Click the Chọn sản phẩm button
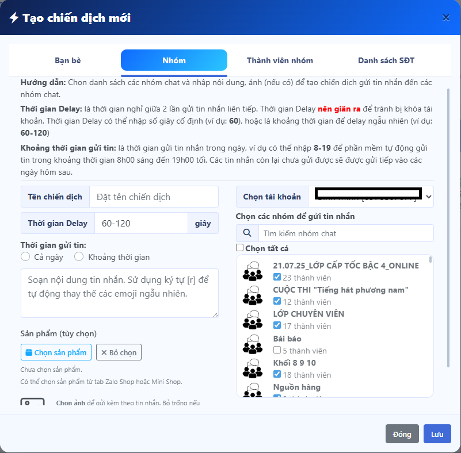Image resolution: width=461 pixels, height=453 pixels. [x=56, y=352]
